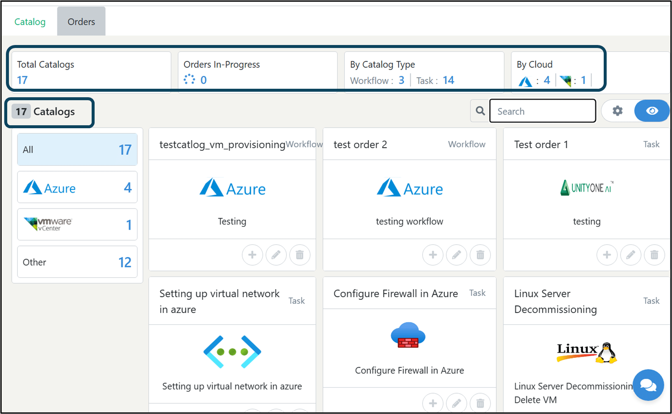Screen dimensions: 672x414
Task: Edit Test order 1 with pencil icon
Action: pyautogui.click(x=631, y=255)
